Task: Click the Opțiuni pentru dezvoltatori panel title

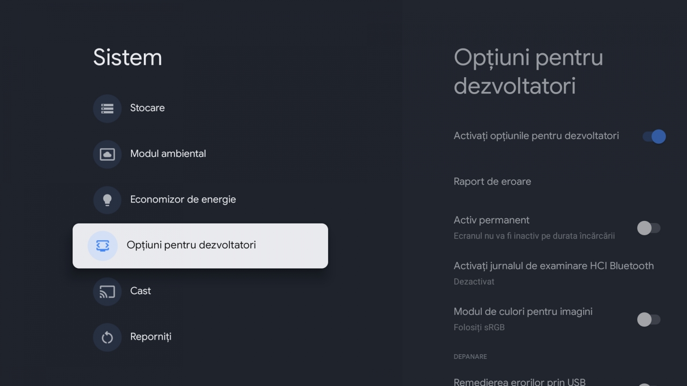Action: (529, 72)
